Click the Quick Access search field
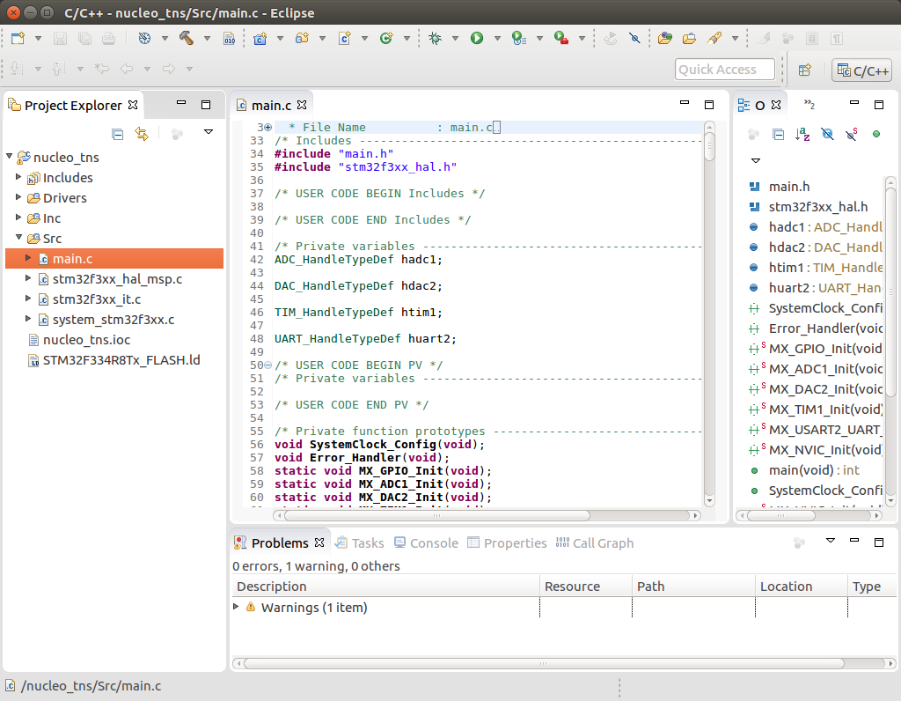The height and width of the screenshot is (701, 901). [x=724, y=70]
